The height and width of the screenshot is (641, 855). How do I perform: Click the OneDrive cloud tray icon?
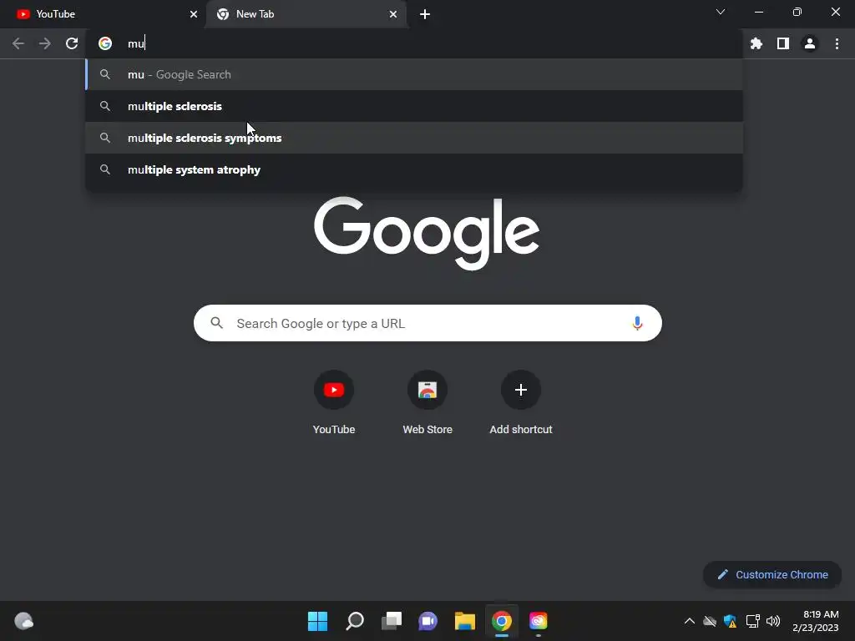[x=710, y=621]
